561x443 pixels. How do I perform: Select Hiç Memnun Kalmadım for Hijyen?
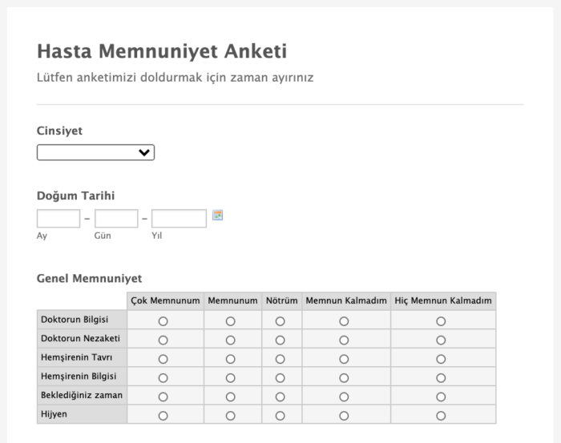(x=441, y=416)
